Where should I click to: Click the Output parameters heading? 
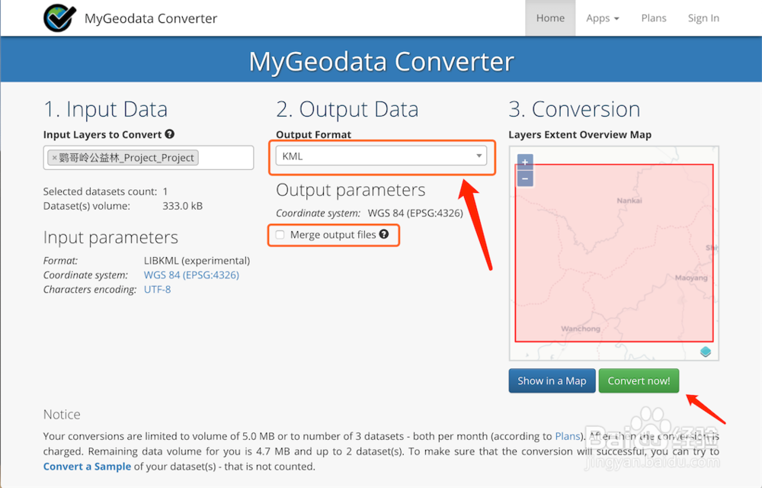[351, 190]
